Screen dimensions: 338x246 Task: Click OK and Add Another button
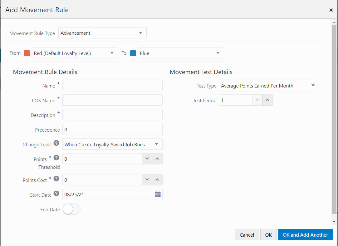tap(305, 234)
